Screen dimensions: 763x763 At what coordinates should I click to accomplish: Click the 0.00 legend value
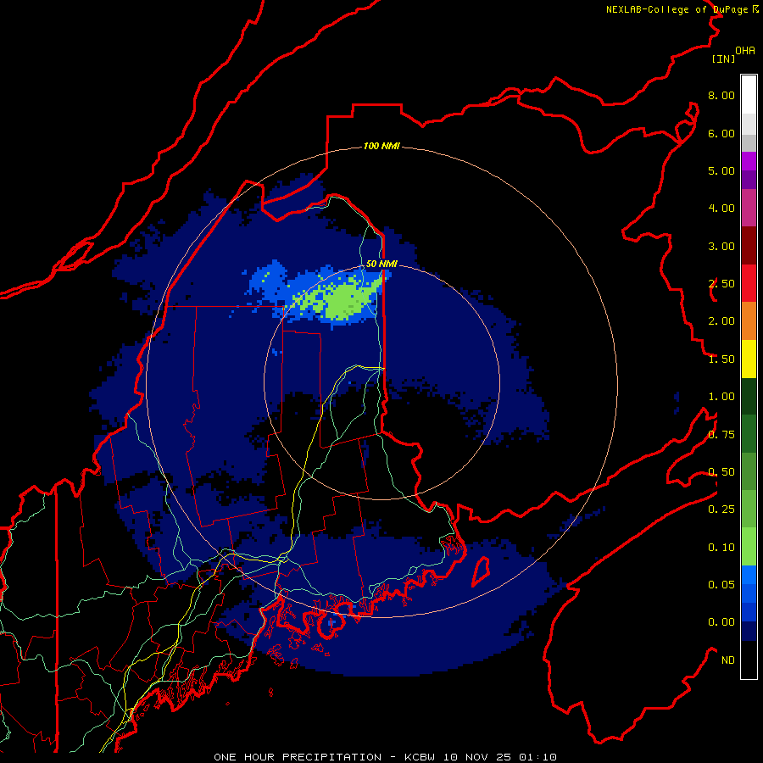pos(721,622)
